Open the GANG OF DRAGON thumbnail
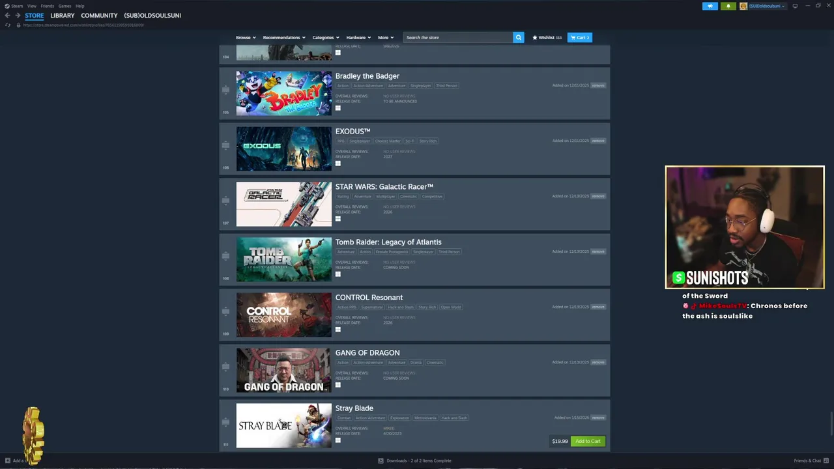 (283, 370)
